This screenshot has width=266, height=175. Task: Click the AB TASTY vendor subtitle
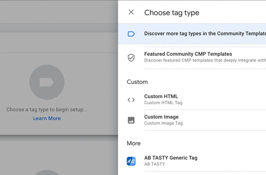coord(155,164)
